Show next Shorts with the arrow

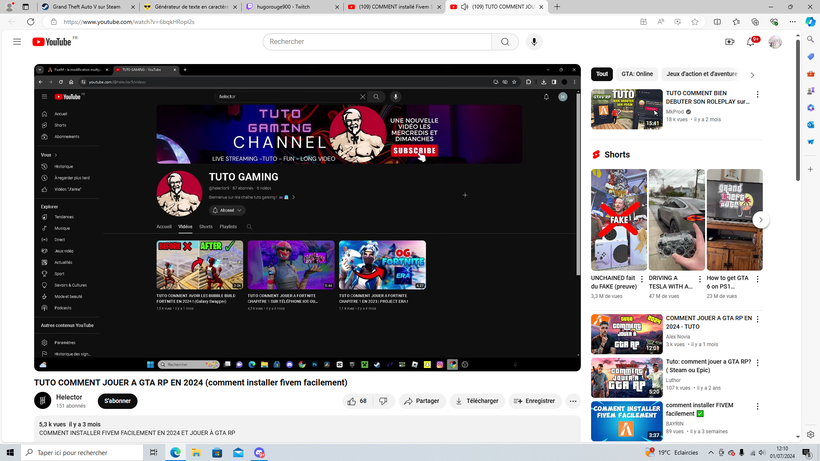click(x=761, y=220)
